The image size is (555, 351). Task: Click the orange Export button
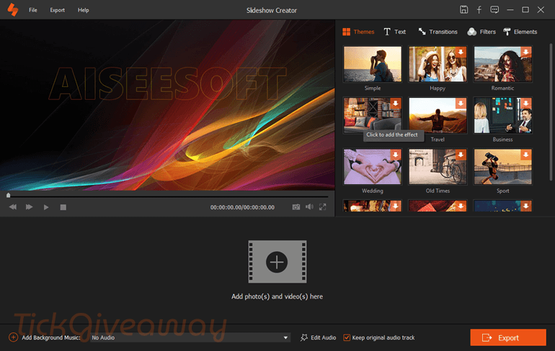pyautogui.click(x=508, y=337)
